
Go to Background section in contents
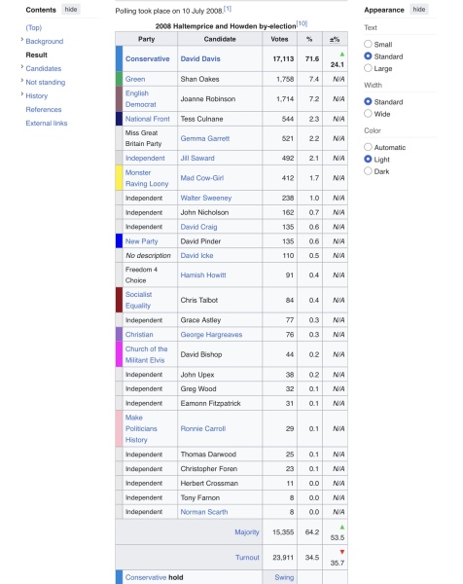tap(45, 41)
